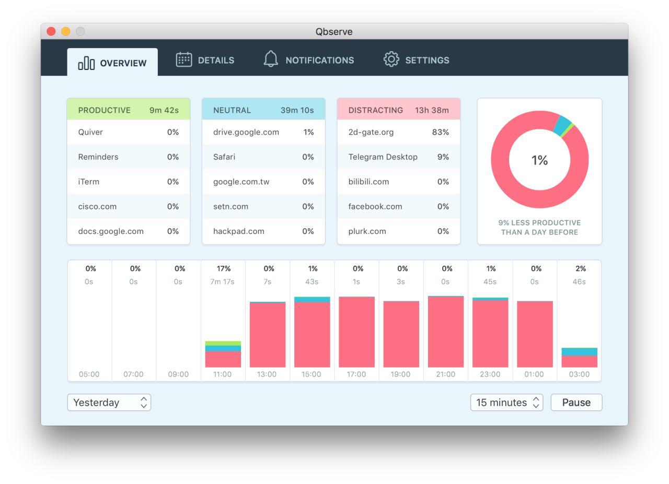Select the 11:00 stacked bar in chart
Viewport: 669px width, 484px height.
tap(223, 355)
